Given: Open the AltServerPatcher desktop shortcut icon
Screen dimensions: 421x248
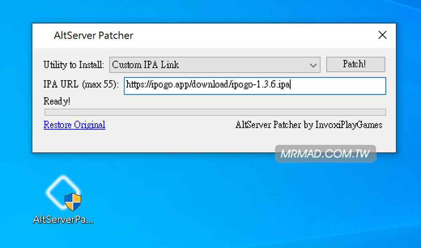Looking at the screenshot, I should (64, 200).
